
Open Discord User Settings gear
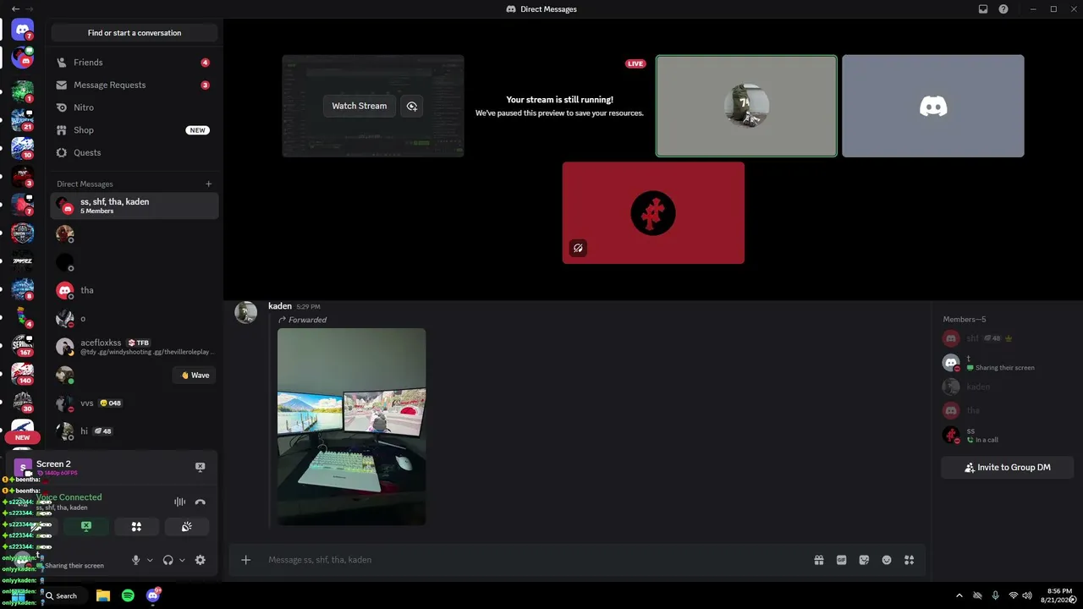(201, 560)
